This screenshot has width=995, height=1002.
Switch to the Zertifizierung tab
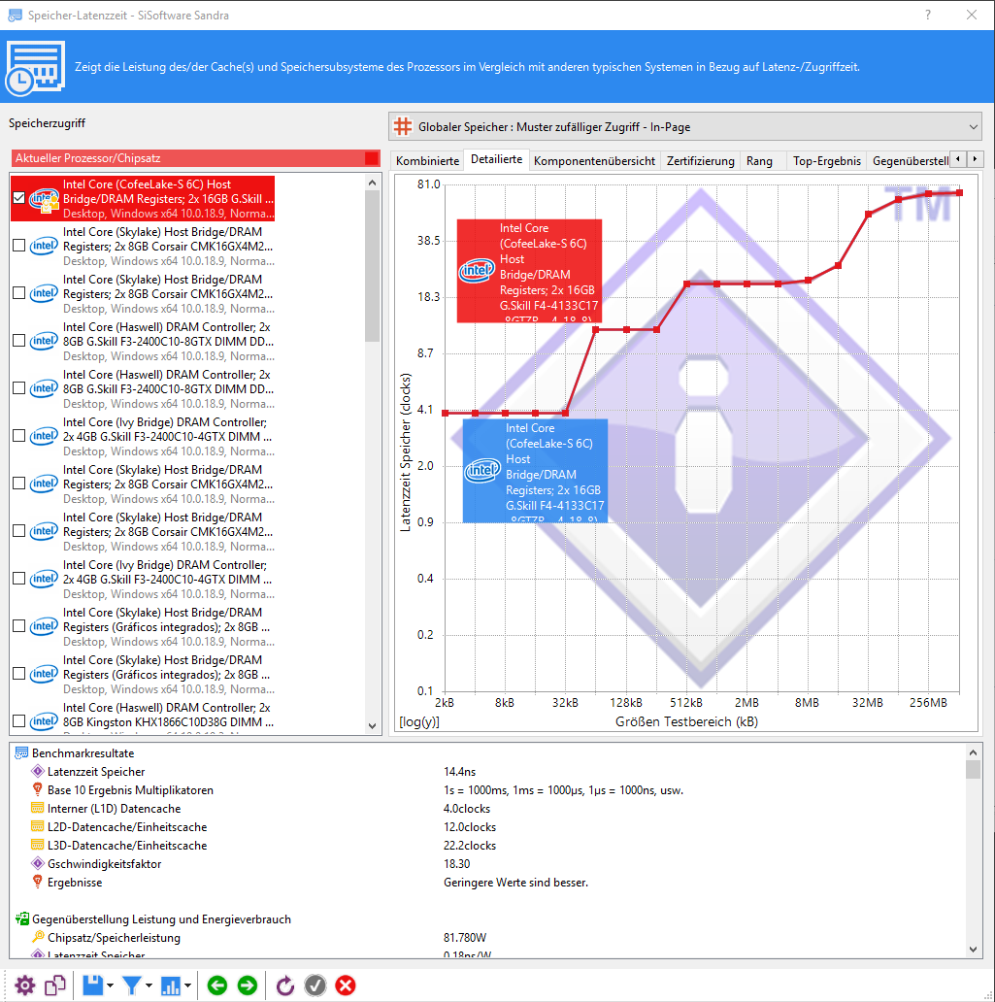(x=701, y=161)
